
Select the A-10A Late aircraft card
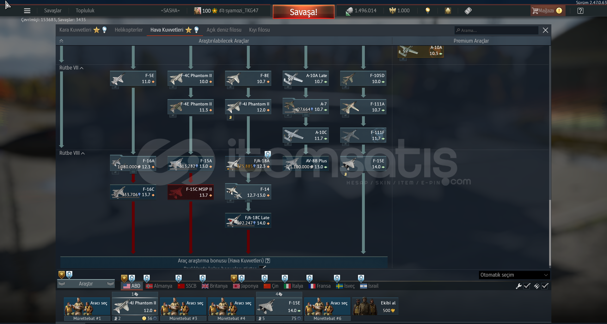[x=306, y=79]
